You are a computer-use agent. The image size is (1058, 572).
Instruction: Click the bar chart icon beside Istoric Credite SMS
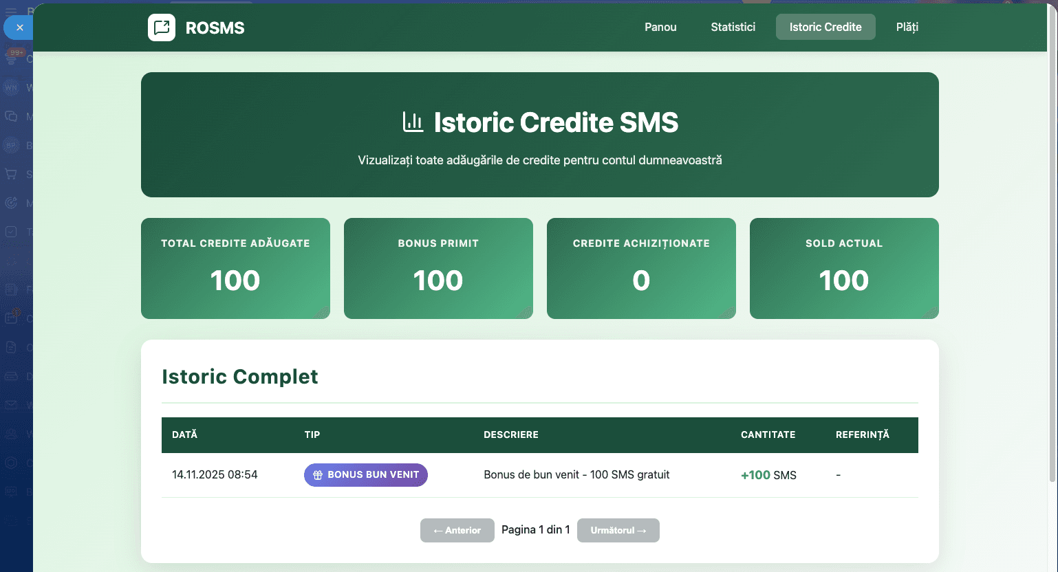coord(413,122)
